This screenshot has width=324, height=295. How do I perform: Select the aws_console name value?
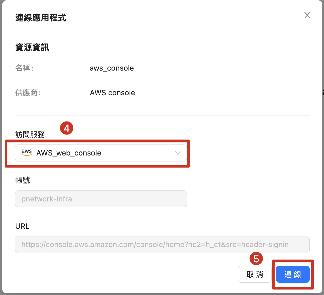[x=112, y=68]
